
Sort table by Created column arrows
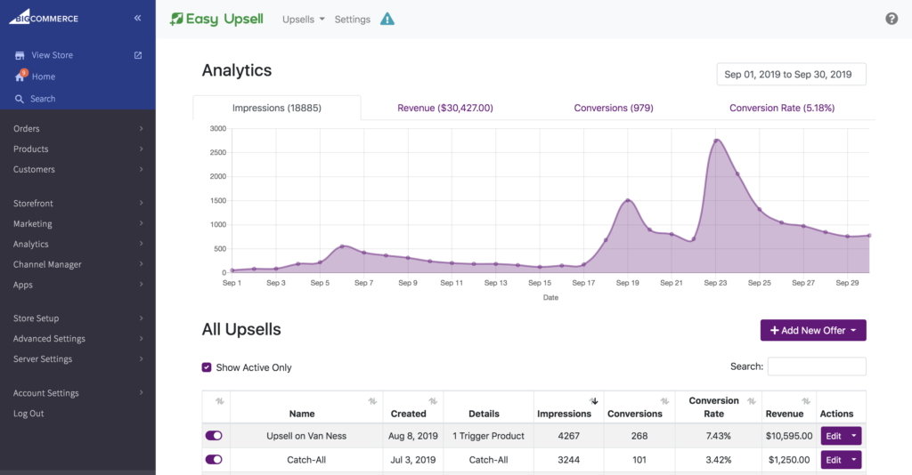(x=433, y=401)
